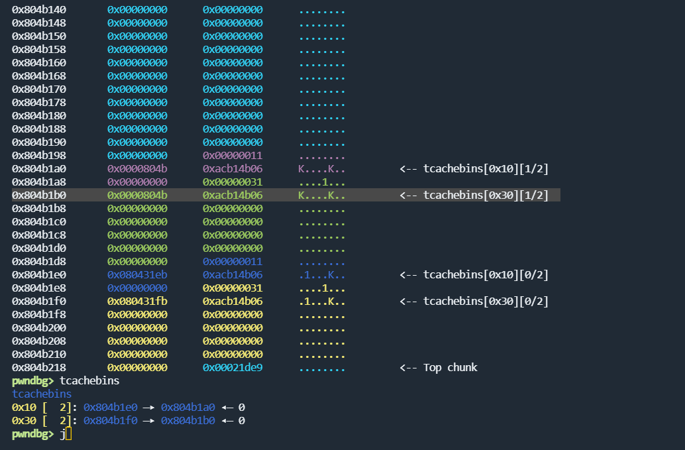
Task: Click pointer 0x804b1b0 in the 0x30 bin list
Action: coord(188,420)
